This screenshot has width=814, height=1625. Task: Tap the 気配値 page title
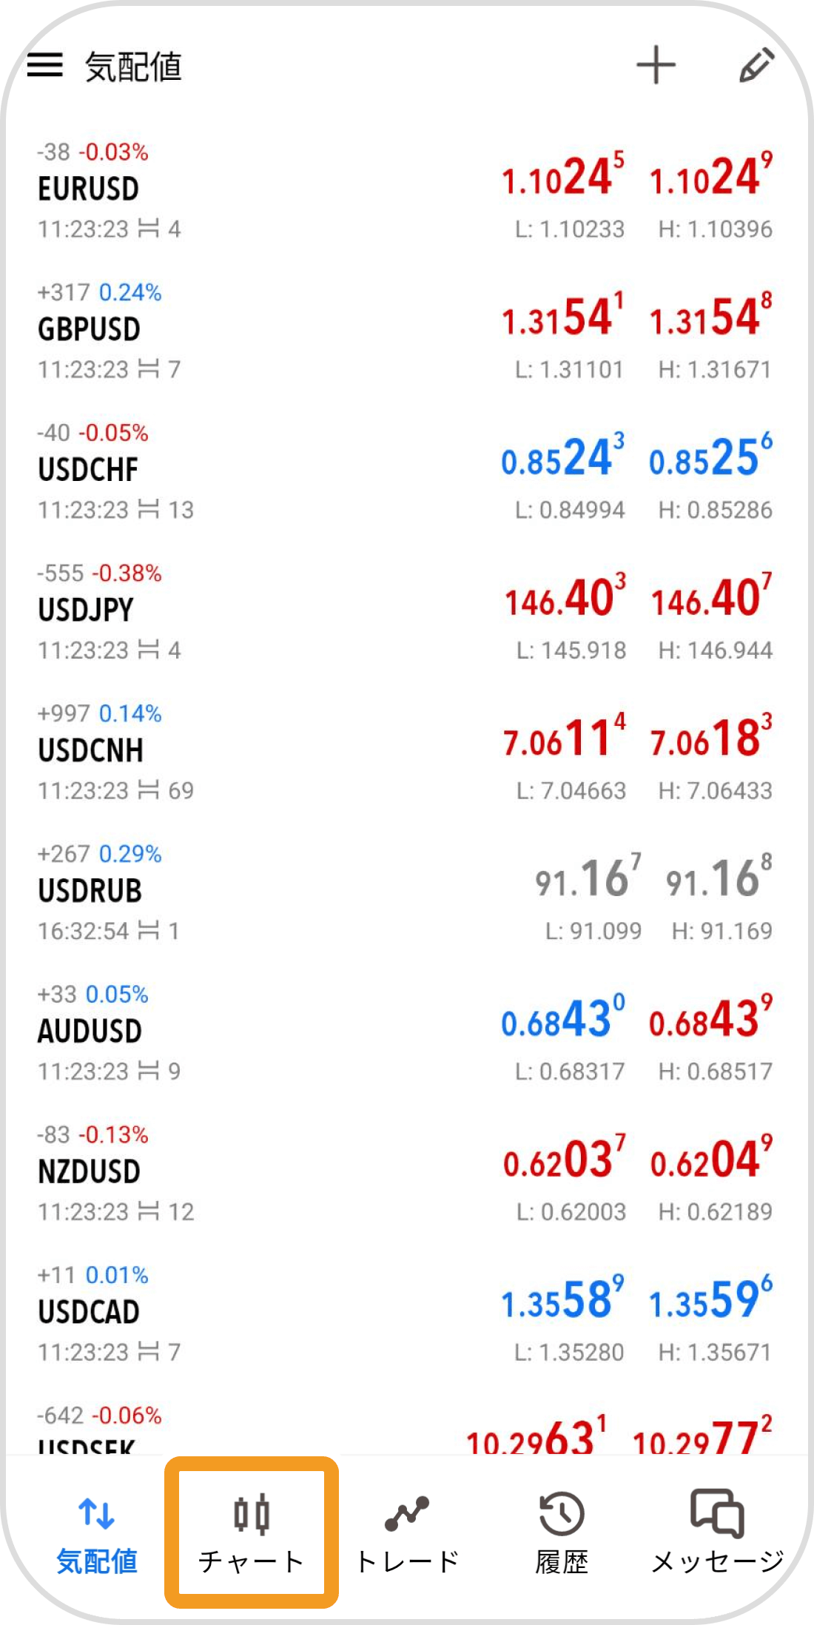(x=133, y=67)
